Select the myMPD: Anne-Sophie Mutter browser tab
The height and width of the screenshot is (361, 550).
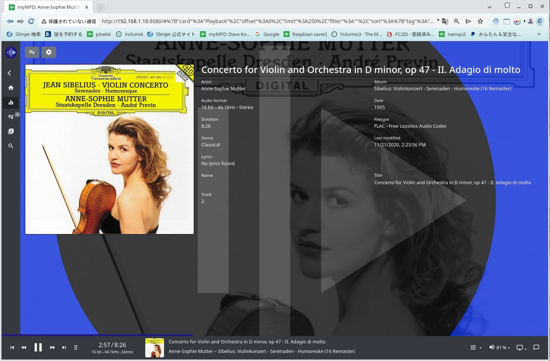(x=48, y=7)
